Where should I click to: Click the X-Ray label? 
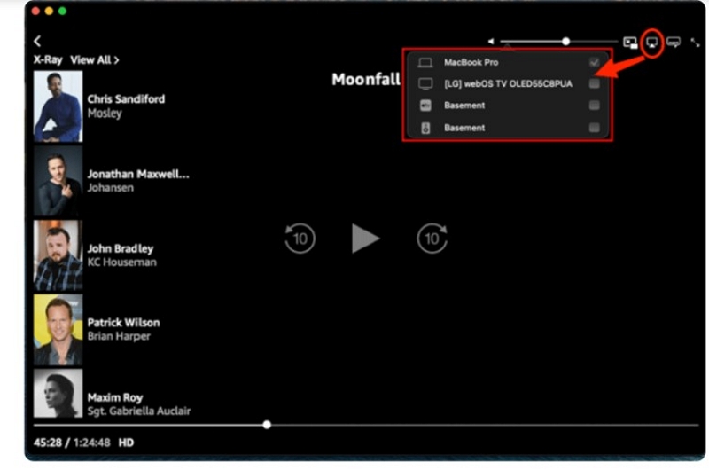48,60
